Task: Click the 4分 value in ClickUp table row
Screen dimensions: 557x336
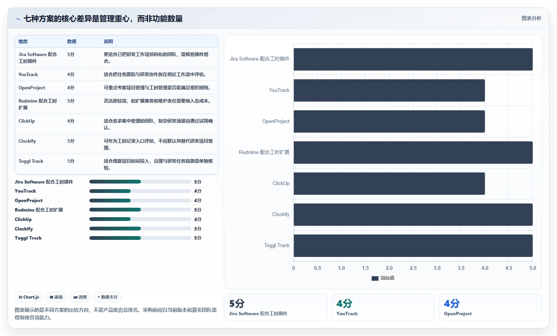Action: pos(71,121)
